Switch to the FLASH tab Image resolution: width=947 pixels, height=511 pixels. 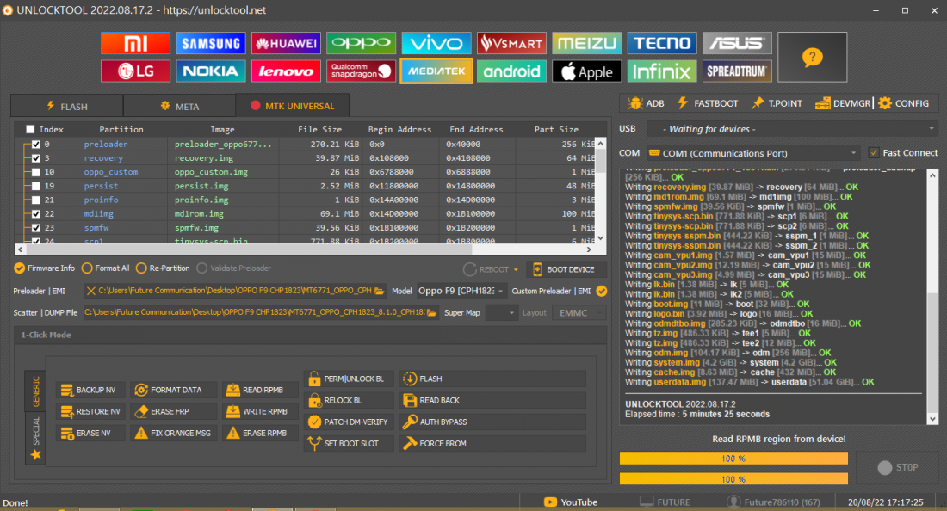(x=67, y=106)
